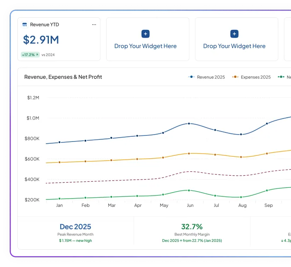
Task: Click the $2.91M revenue figure
Action: click(41, 40)
